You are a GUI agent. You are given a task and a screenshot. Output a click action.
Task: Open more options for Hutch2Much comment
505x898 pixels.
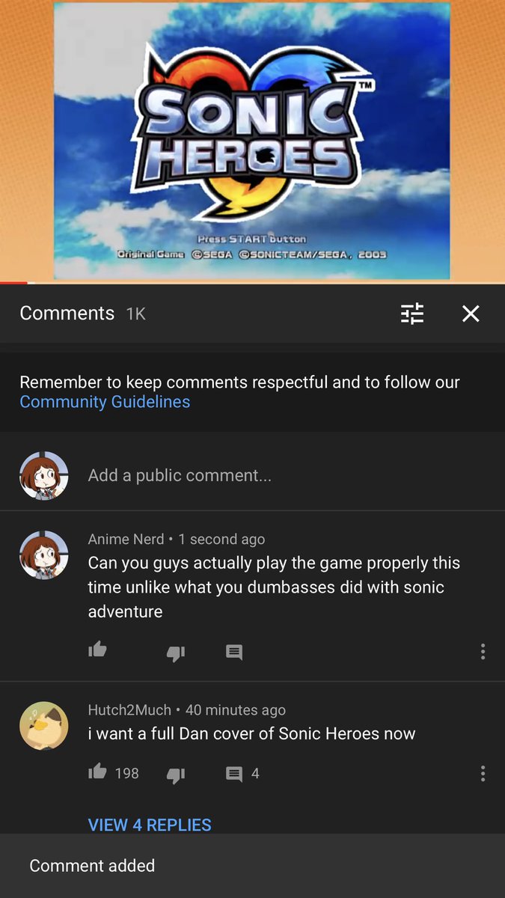coord(483,773)
